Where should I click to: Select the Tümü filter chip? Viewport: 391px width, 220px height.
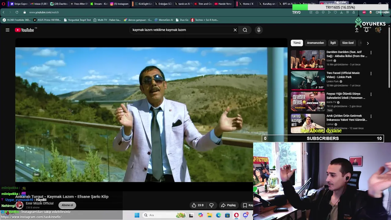[x=297, y=43]
